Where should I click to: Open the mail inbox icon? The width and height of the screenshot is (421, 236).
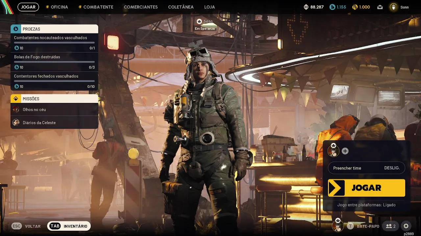pyautogui.click(x=380, y=7)
